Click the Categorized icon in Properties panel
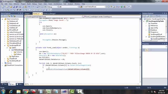Screen dimensions: 168x94 144,50
